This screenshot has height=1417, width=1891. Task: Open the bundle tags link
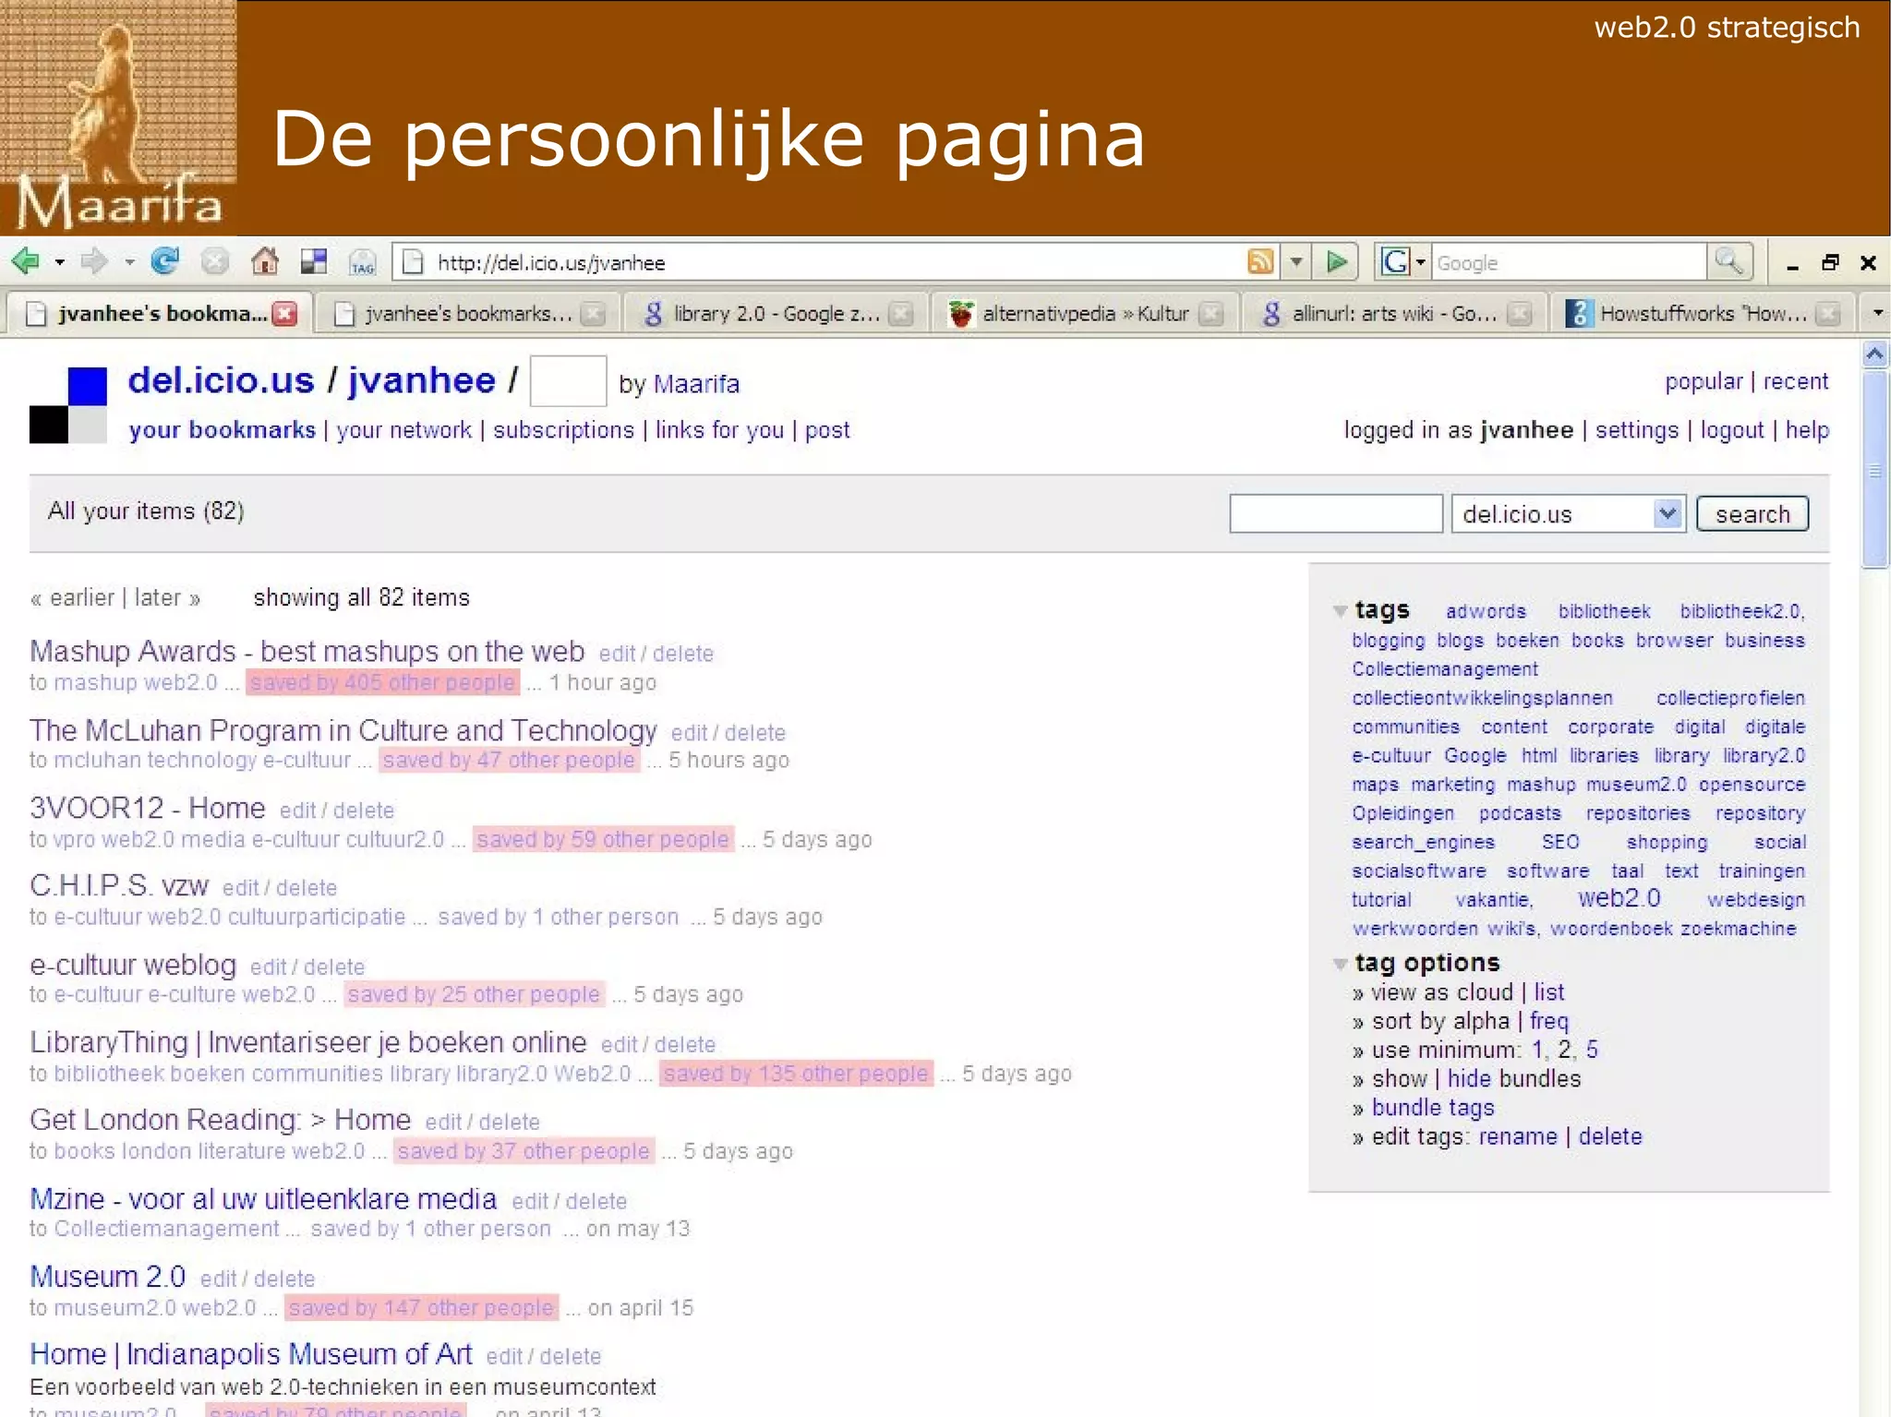click(1433, 1108)
